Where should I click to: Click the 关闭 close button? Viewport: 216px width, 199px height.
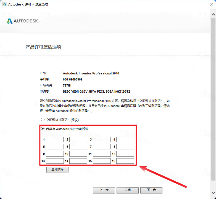pyautogui.click(x=128, y=190)
